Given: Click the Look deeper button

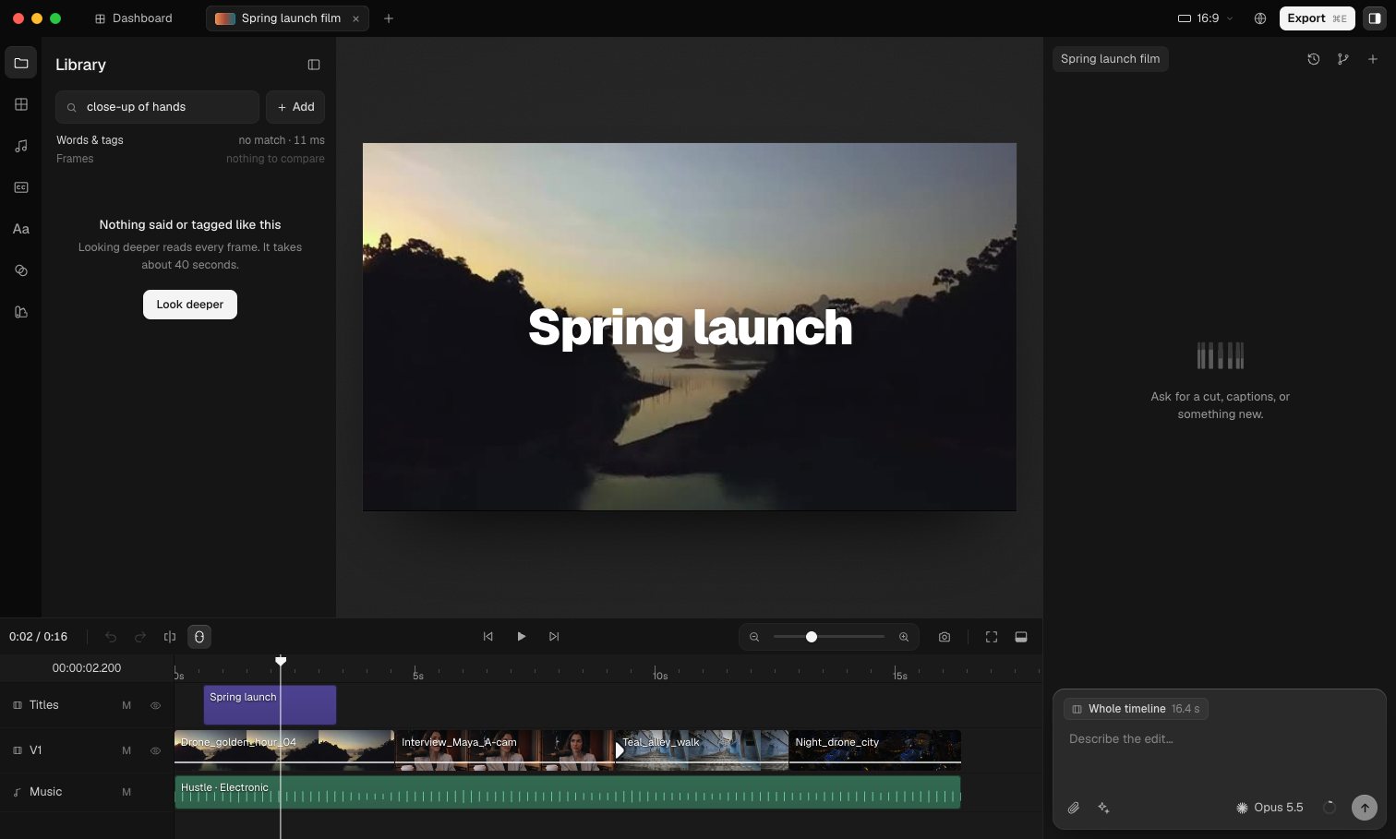Looking at the screenshot, I should pos(190,305).
